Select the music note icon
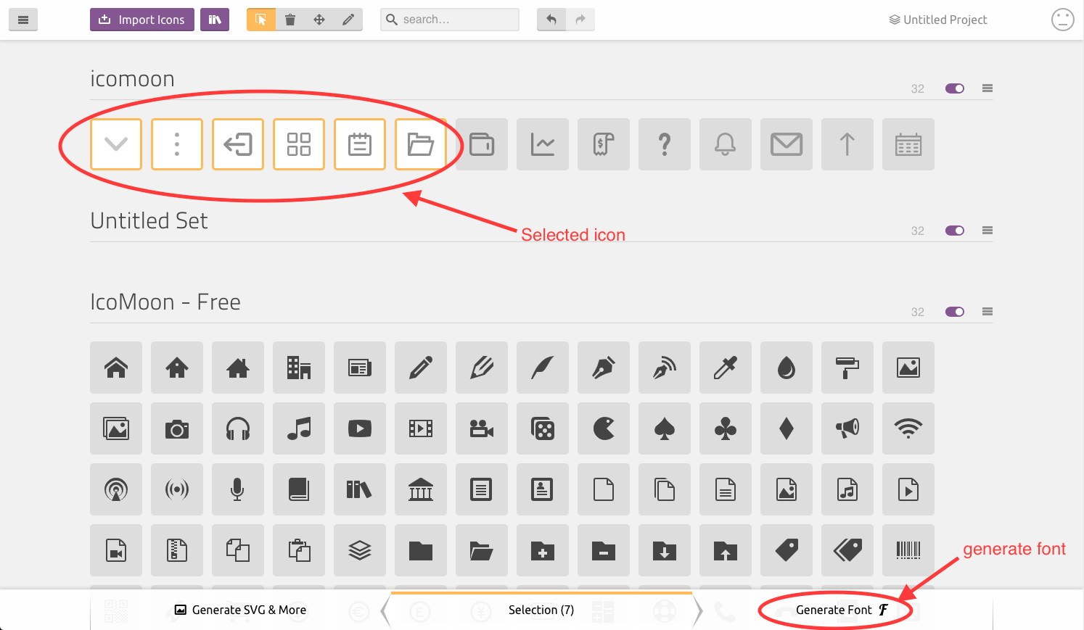The width and height of the screenshot is (1084, 630). click(299, 428)
